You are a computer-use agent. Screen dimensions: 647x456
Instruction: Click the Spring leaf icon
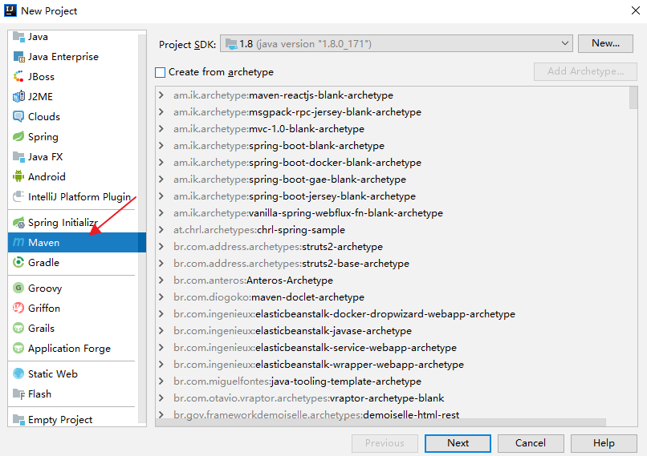(18, 137)
